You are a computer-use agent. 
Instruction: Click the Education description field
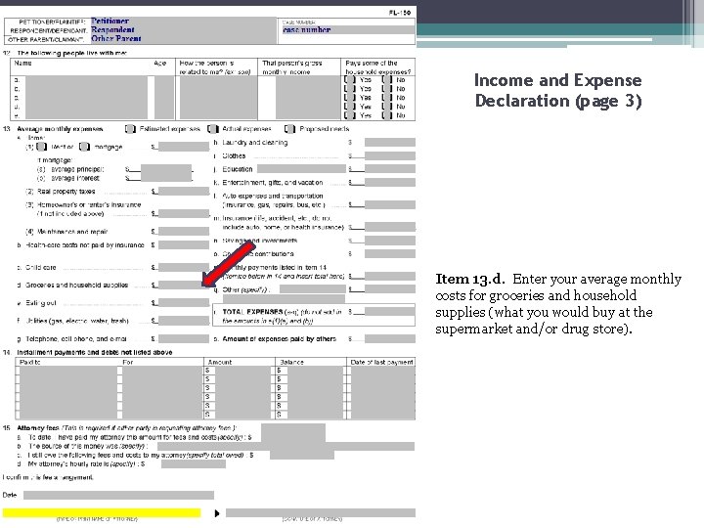(301, 169)
